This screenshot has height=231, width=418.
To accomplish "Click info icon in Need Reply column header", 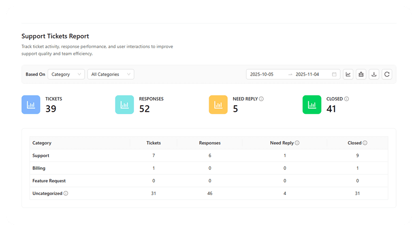I will 297,143.
